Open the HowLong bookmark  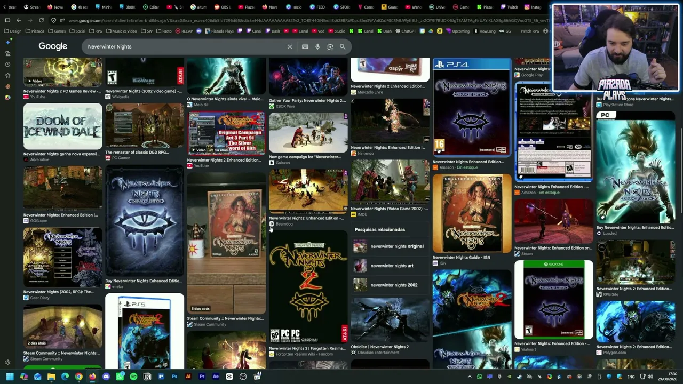(x=485, y=31)
